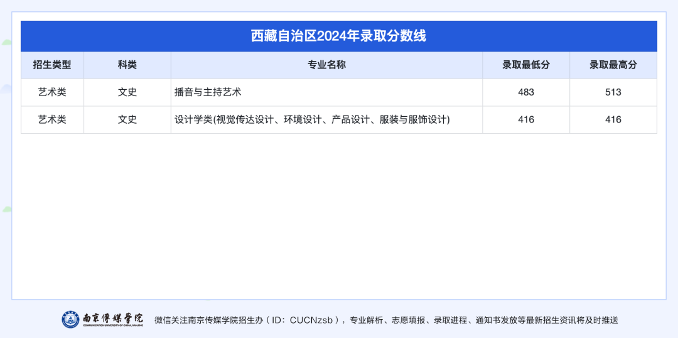Click the 播音与主持艺术 major name cell

click(326, 92)
